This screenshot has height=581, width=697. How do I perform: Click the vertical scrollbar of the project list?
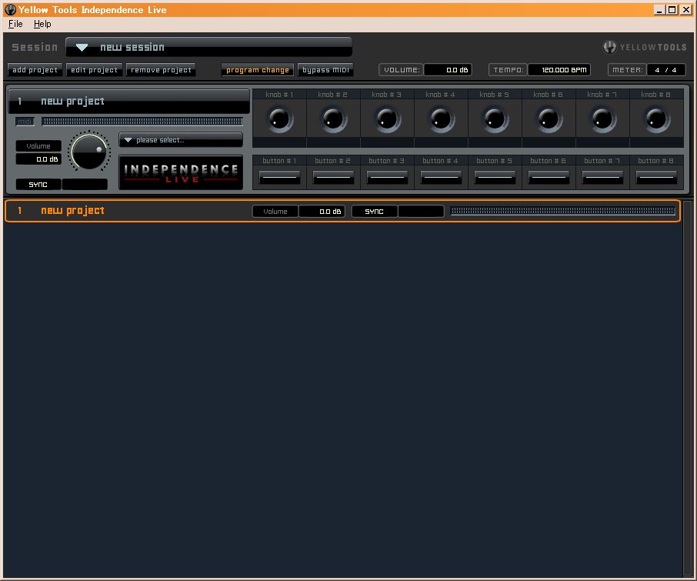[687, 388]
